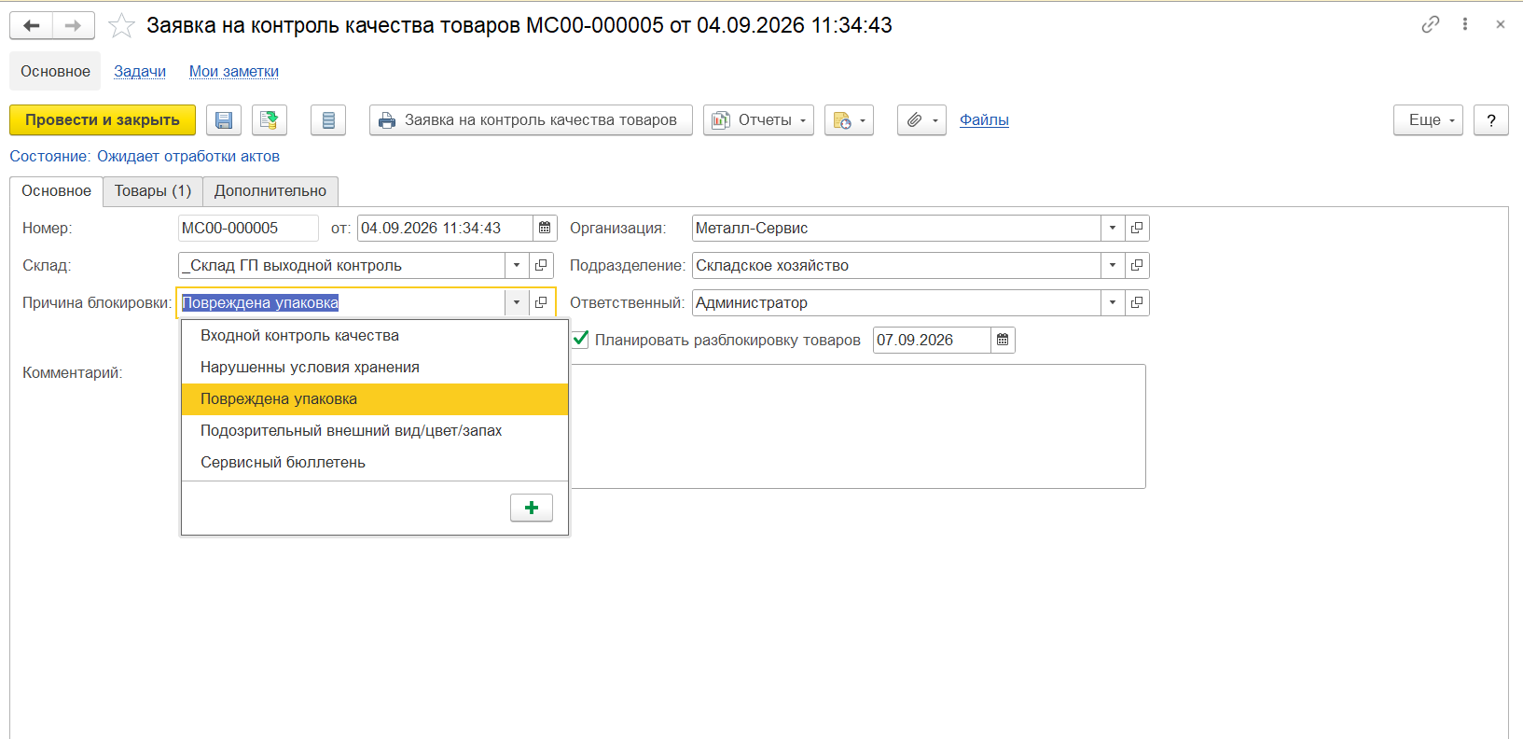Choose Сервисный бюллетень from list
The height and width of the screenshot is (739, 1523).
click(x=375, y=463)
